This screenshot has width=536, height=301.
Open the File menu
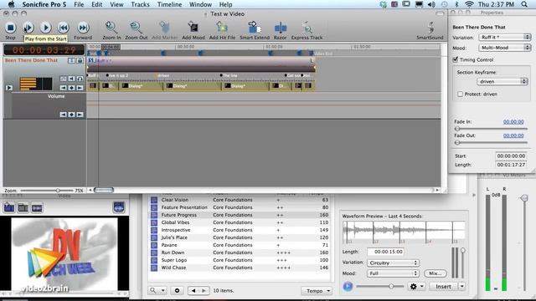(x=79, y=4)
